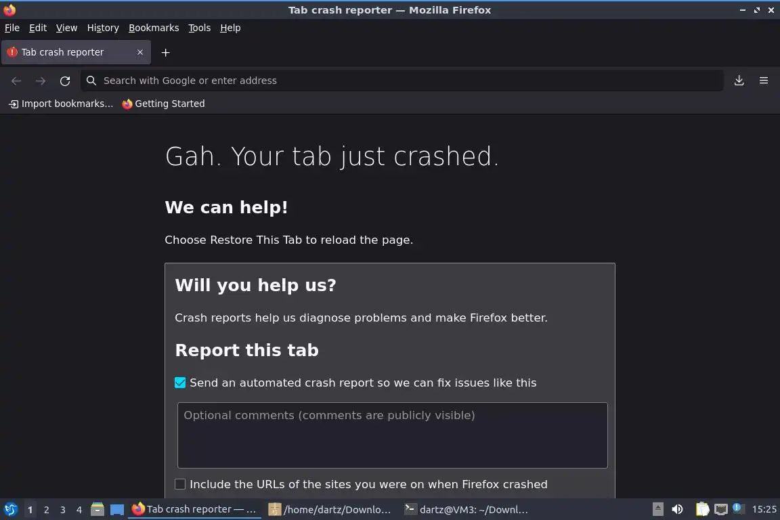The image size is (780, 520).
Task: Switch to workspace 3 in the taskbar
Action: [x=63, y=510]
